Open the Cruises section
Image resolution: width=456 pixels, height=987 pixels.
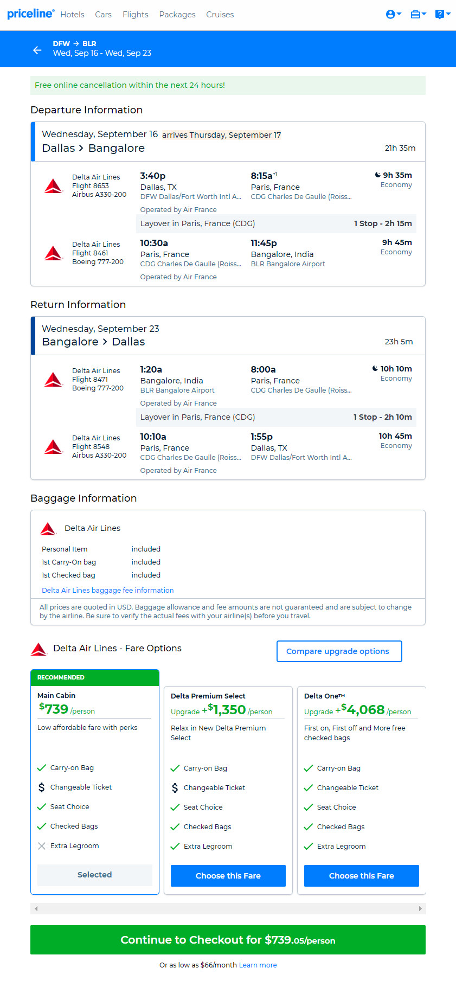[220, 15]
